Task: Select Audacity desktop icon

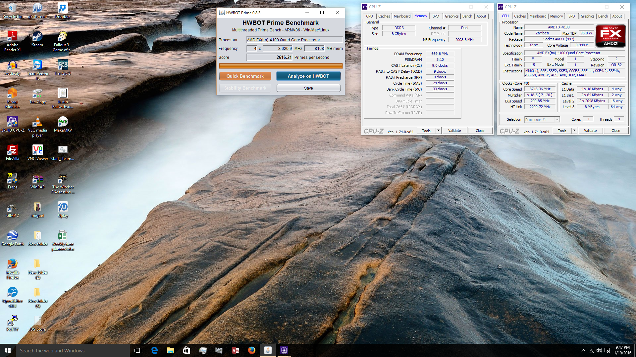Action: tap(13, 67)
